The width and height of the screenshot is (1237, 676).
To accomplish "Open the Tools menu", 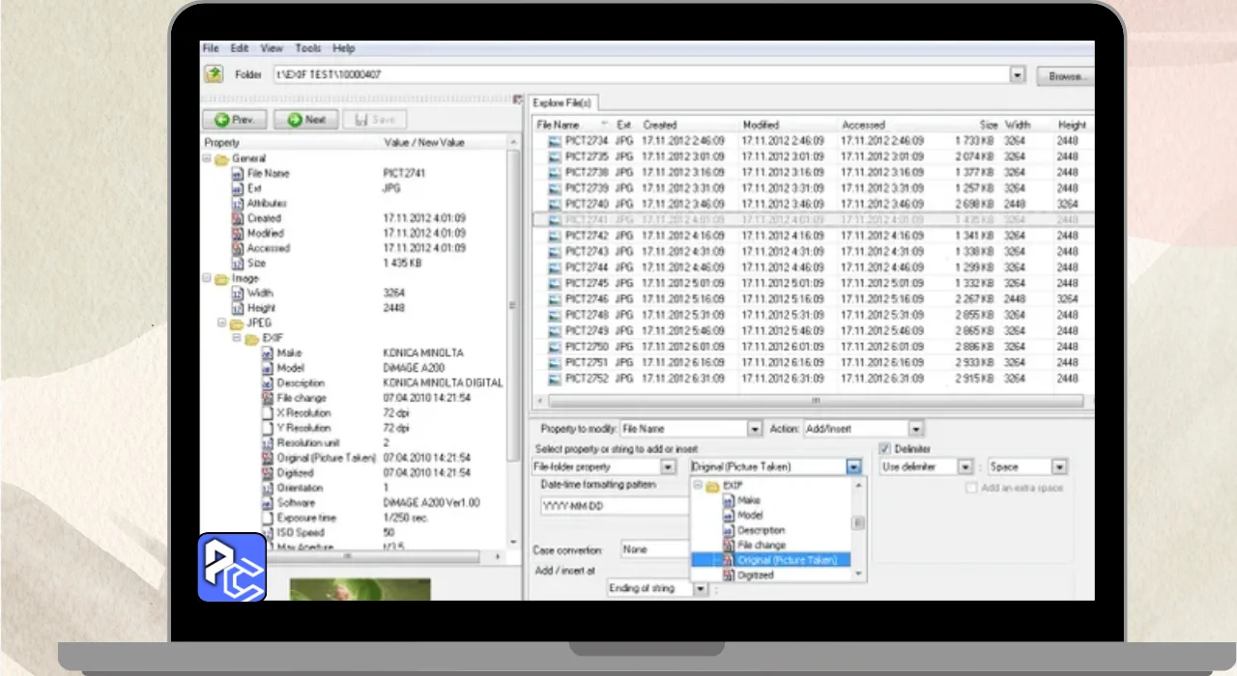I will (x=308, y=48).
